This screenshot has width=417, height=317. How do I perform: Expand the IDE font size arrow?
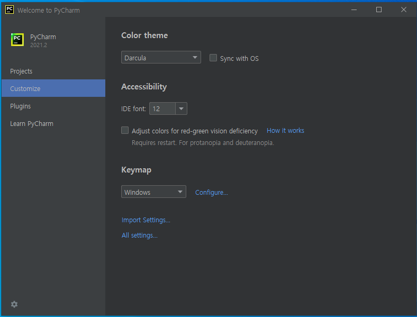[182, 108]
